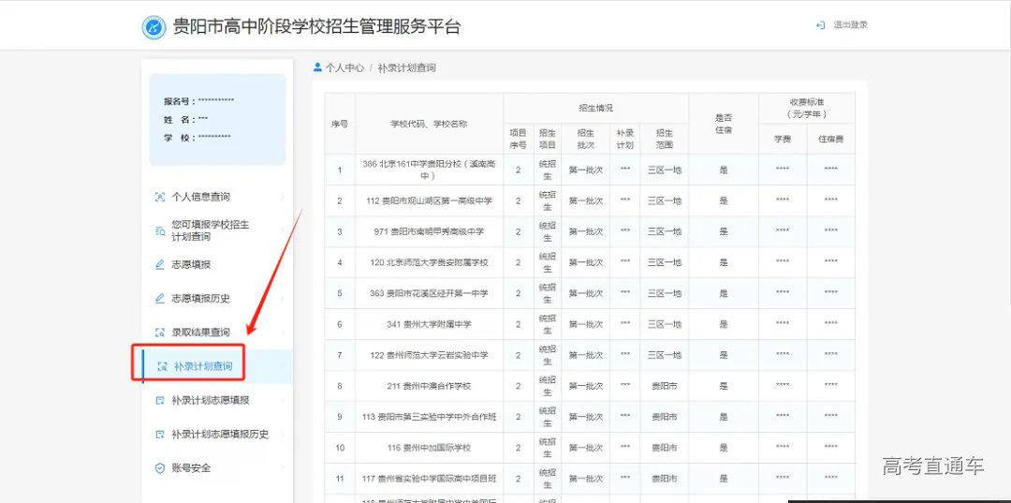Click the 退出登录 link

click(850, 25)
